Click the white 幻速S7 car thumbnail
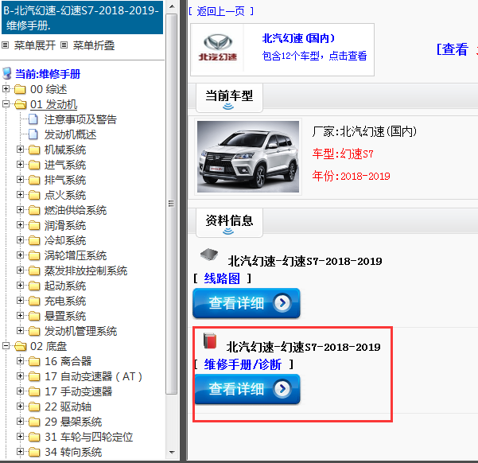This screenshot has width=478, height=463. [248, 157]
